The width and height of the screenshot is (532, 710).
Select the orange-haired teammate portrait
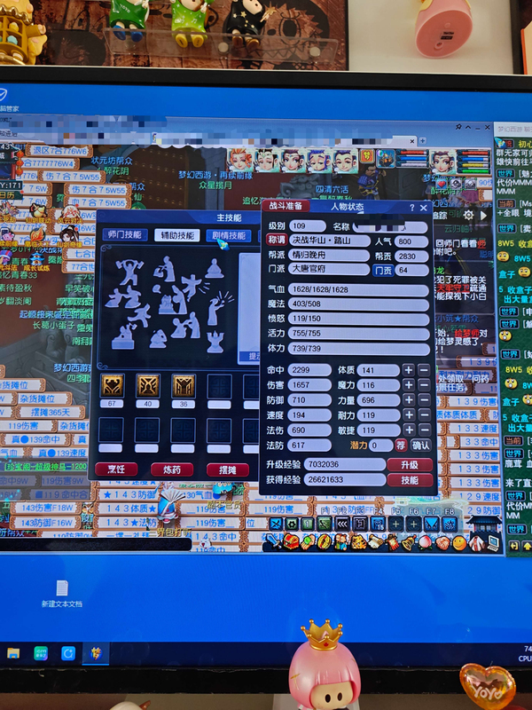point(239,161)
